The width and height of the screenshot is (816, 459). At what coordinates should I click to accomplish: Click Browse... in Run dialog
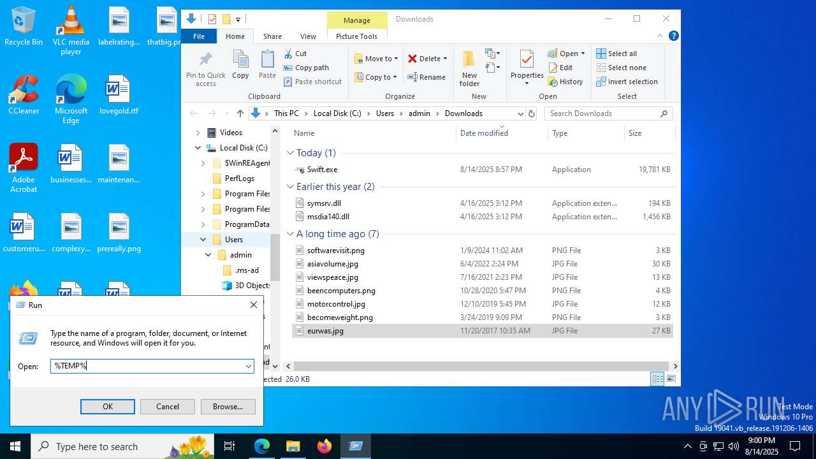tap(228, 407)
